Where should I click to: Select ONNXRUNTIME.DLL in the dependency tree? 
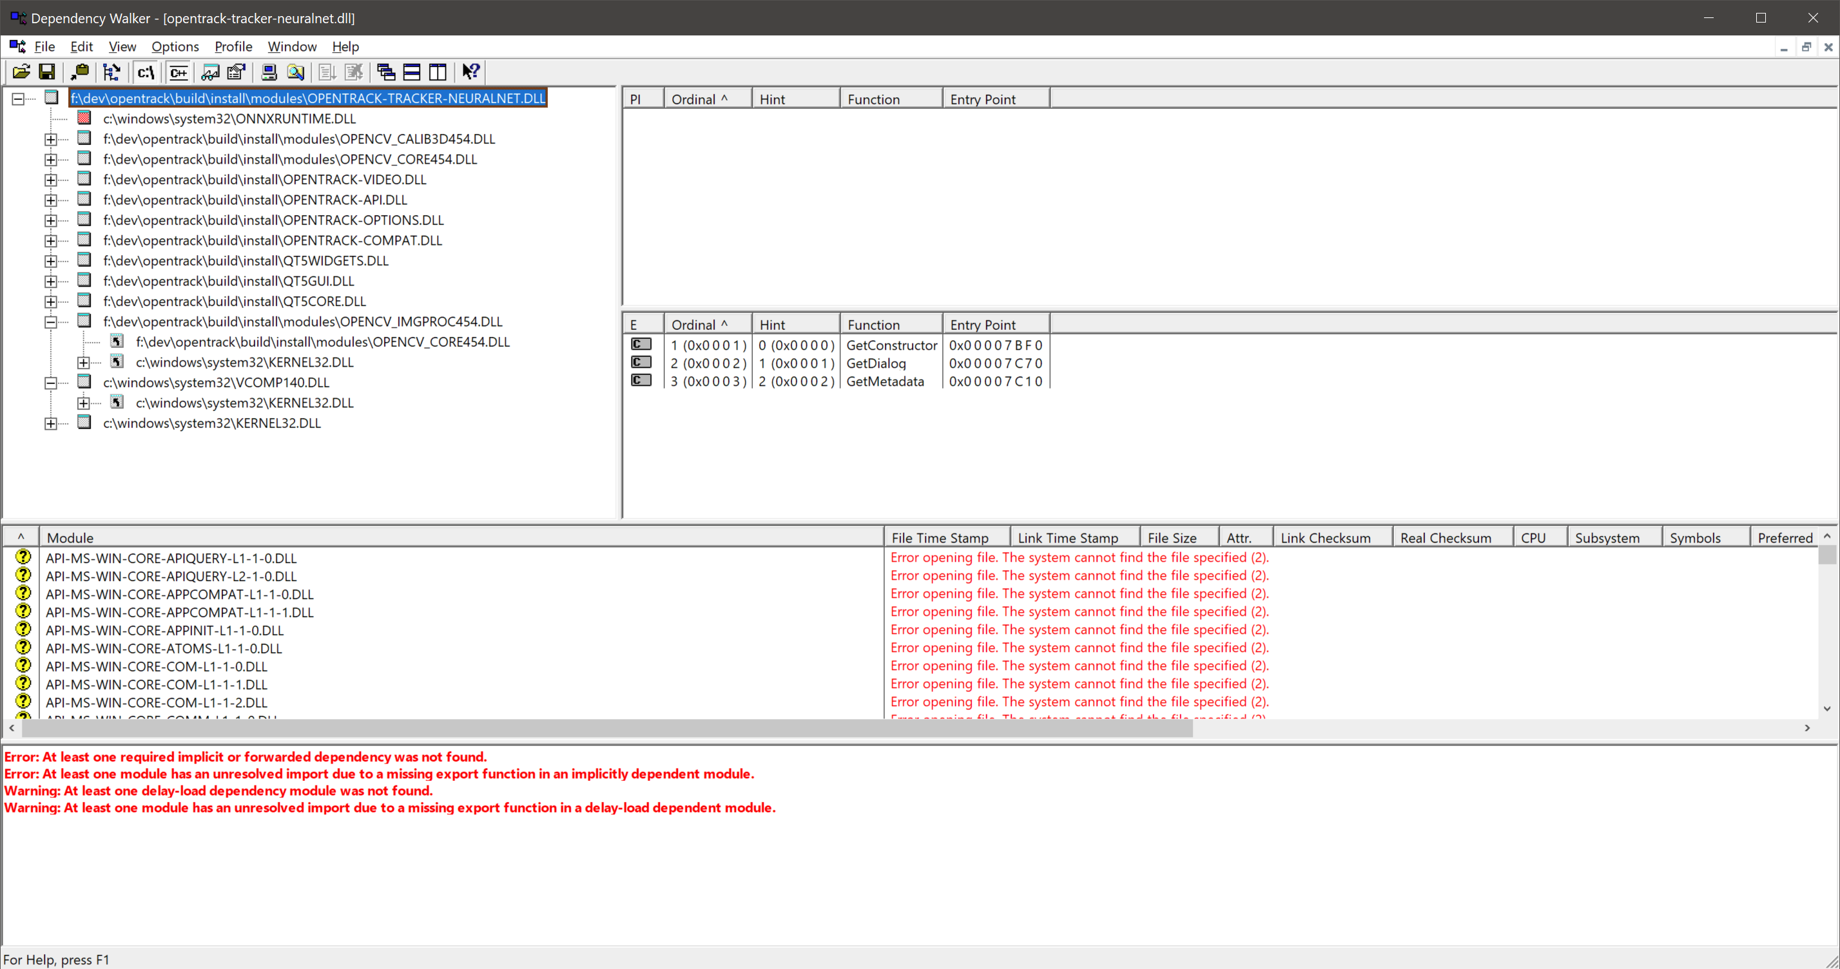(x=229, y=119)
